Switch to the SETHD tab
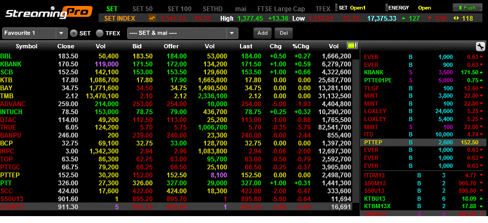 213,8
